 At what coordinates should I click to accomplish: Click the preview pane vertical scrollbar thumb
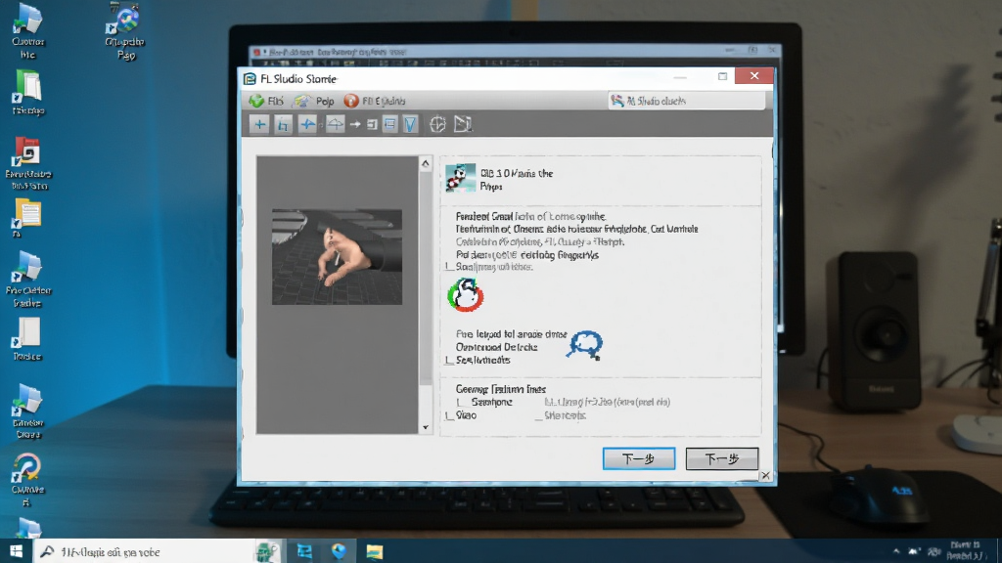(x=426, y=278)
